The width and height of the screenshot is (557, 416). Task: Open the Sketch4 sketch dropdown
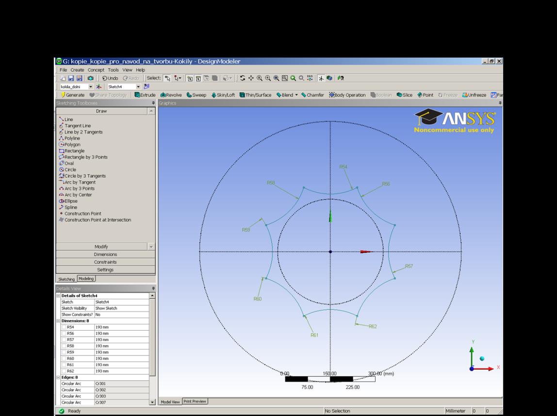pos(138,87)
